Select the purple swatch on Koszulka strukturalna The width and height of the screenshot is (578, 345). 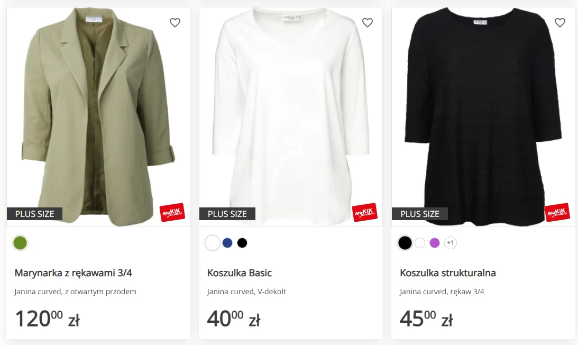[435, 242]
